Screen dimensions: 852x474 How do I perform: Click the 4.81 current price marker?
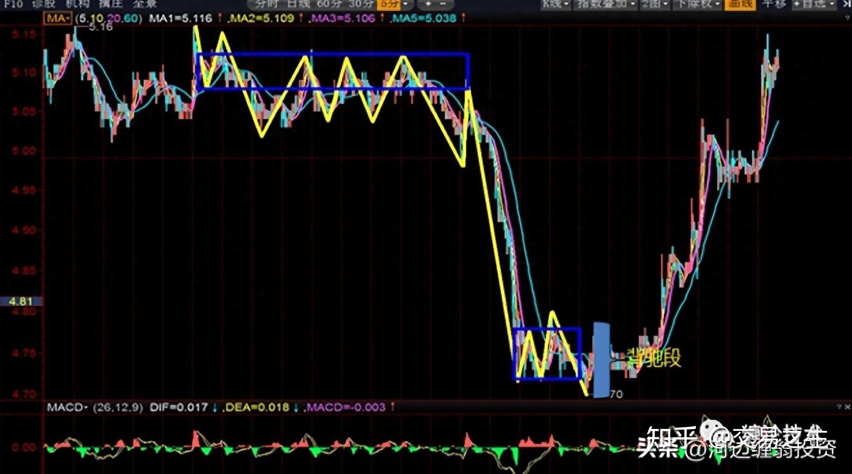coord(21,301)
